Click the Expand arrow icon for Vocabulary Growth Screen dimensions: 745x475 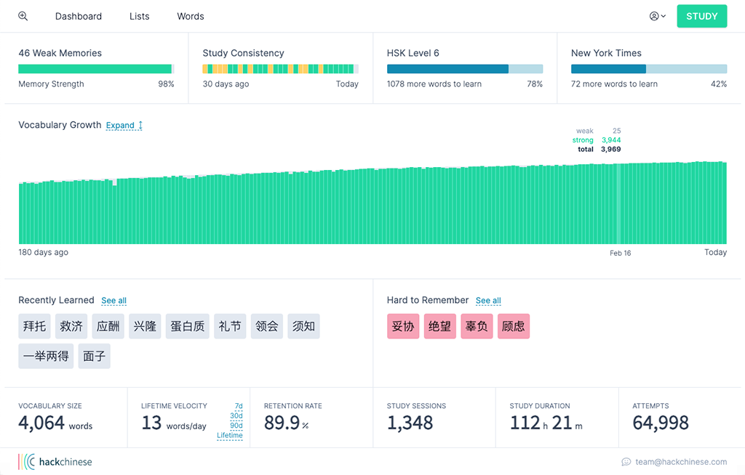tap(140, 125)
